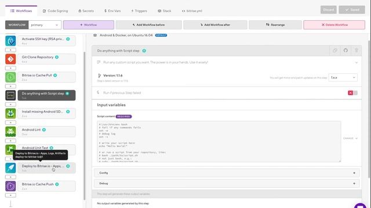
Task: Switch to the Stack tab
Action: 165,11
